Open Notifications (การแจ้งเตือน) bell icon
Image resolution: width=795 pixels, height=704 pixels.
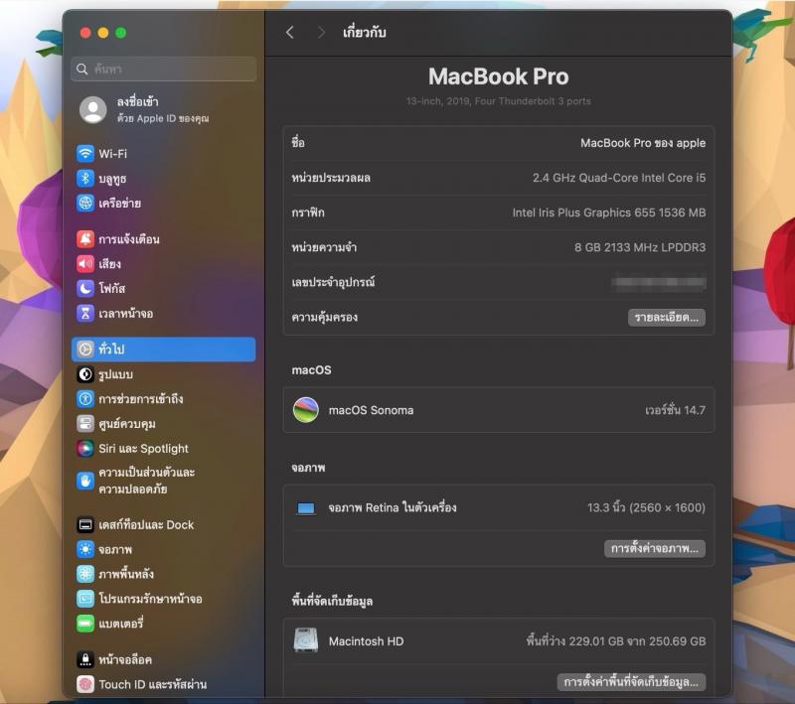(85, 239)
